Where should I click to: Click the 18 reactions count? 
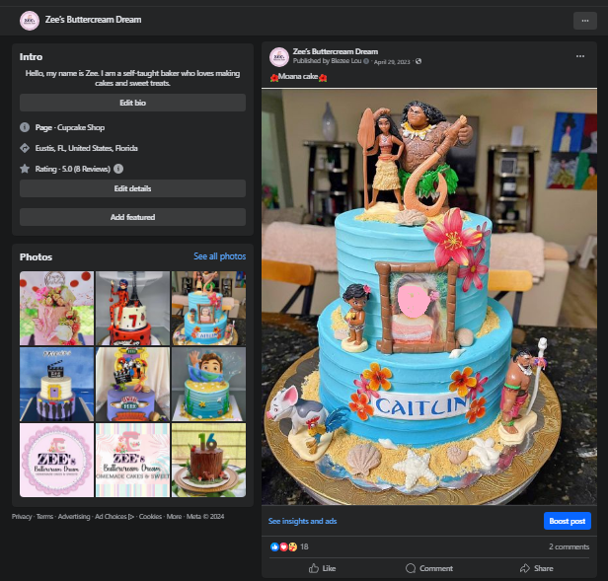coord(304,546)
